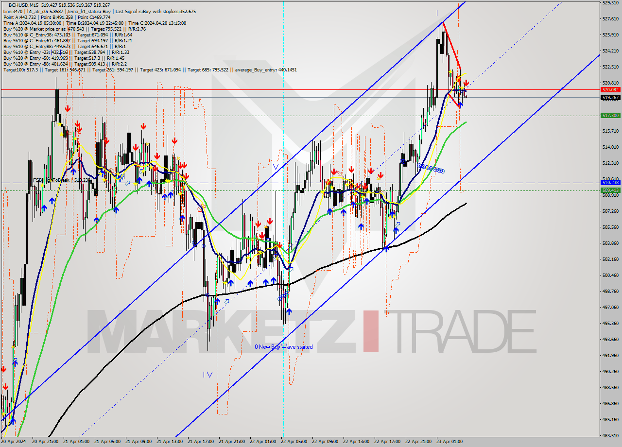Click the 486.860 price axis label

click(x=610, y=403)
